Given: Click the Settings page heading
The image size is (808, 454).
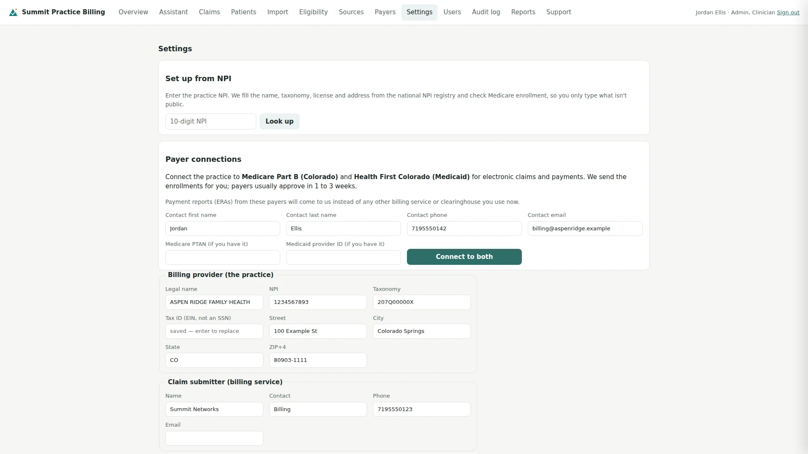Looking at the screenshot, I should tap(175, 49).
